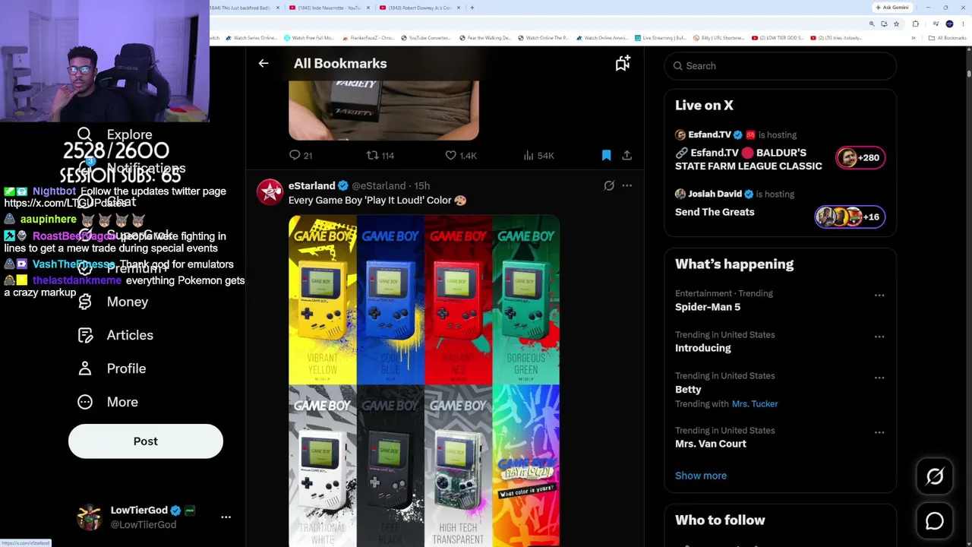Screen dimensions: 972x547
Task: Open the BALDUR'S STATE FARM LEAGUE CLASSIC broadcast
Action: coord(749,160)
